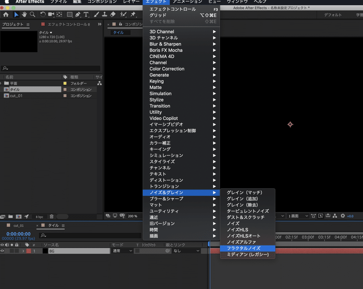Open Color Correction effect submenu
363x289 pixels.
click(181, 69)
